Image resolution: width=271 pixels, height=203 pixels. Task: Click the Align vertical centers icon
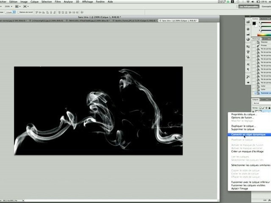coord(40,12)
